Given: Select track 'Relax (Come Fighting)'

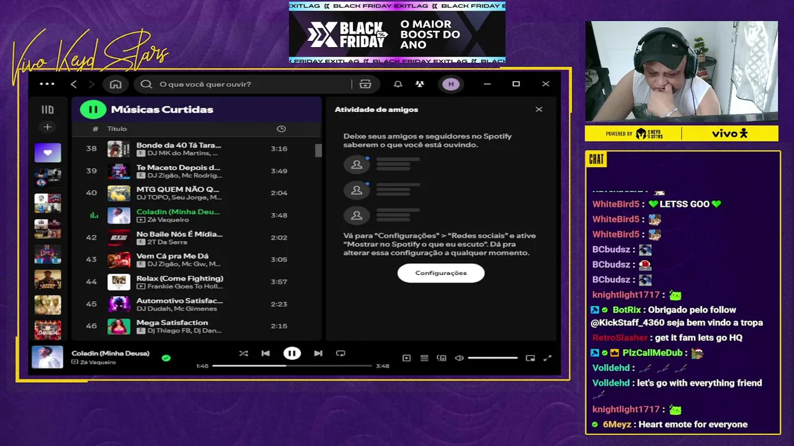Looking at the screenshot, I should pos(196,282).
